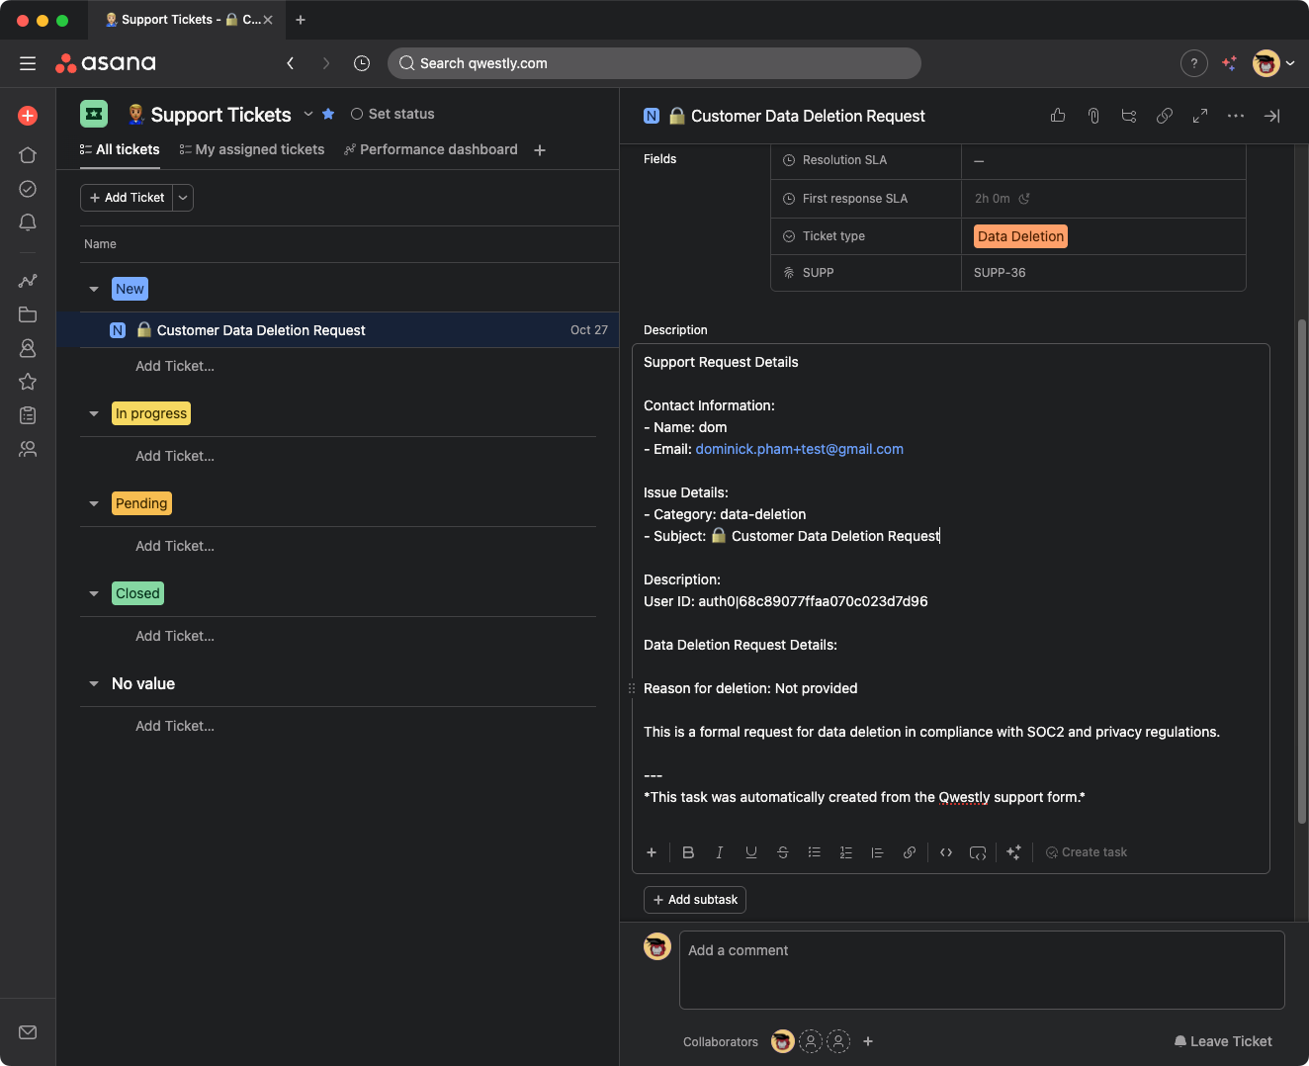Screen dimensions: 1309x1066
Task: Collapse the In progress section
Action: click(94, 414)
